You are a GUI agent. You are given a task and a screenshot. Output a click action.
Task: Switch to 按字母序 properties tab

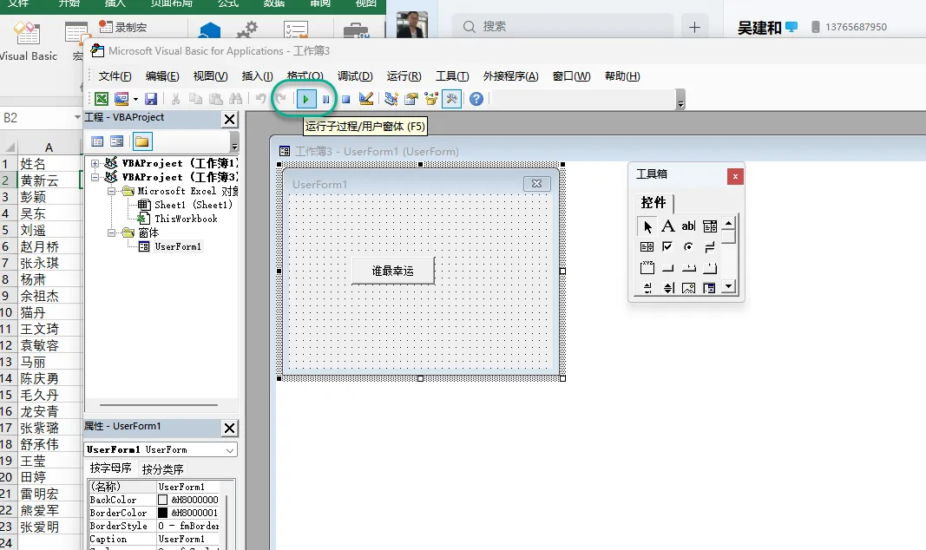point(110,468)
